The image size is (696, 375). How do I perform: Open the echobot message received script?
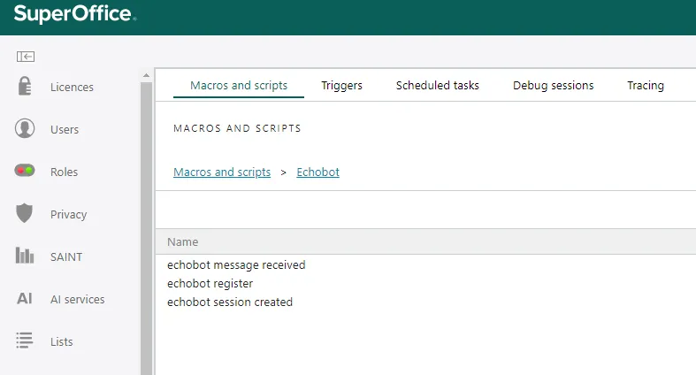(x=236, y=265)
